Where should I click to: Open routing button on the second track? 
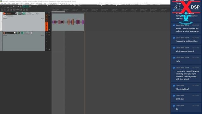tap(18, 33)
